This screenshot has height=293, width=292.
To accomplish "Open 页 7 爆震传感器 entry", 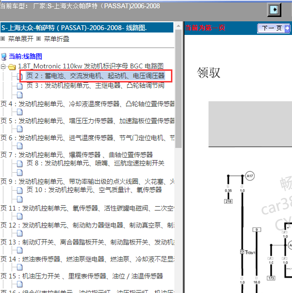I will click(77, 155).
